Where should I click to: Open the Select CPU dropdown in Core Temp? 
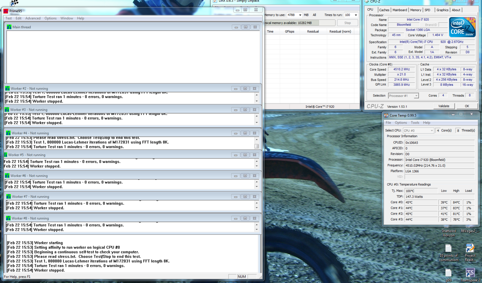tap(432, 130)
